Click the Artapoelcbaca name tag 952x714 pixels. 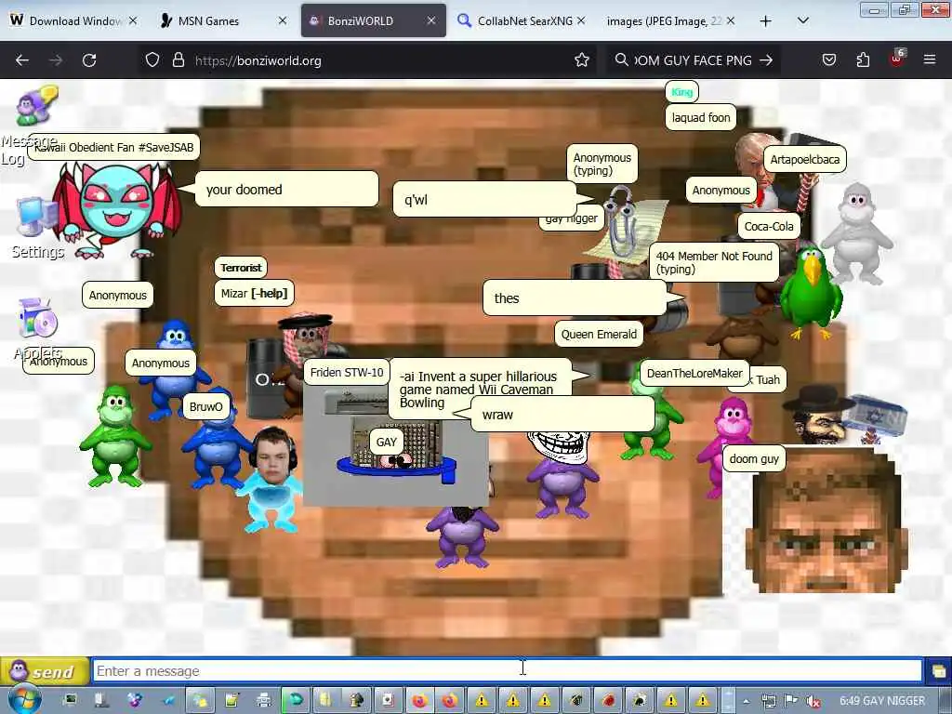pos(804,160)
